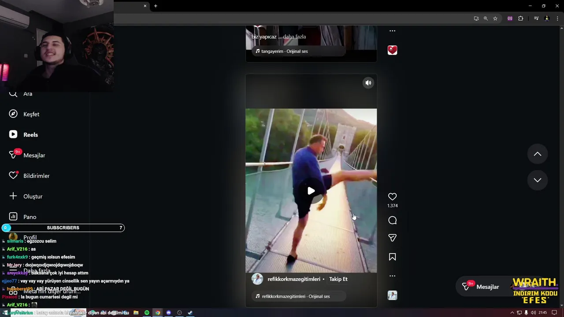Open the Keşfet explore page
The image size is (564, 317).
(24, 114)
